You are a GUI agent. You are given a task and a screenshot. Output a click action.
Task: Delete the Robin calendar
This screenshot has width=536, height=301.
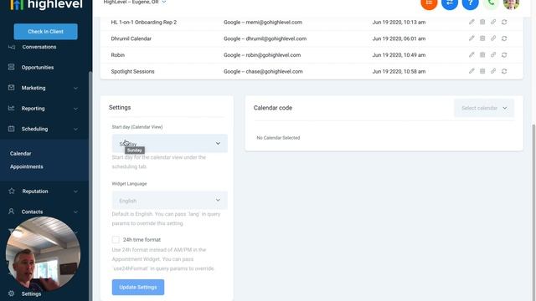pyautogui.click(x=482, y=54)
